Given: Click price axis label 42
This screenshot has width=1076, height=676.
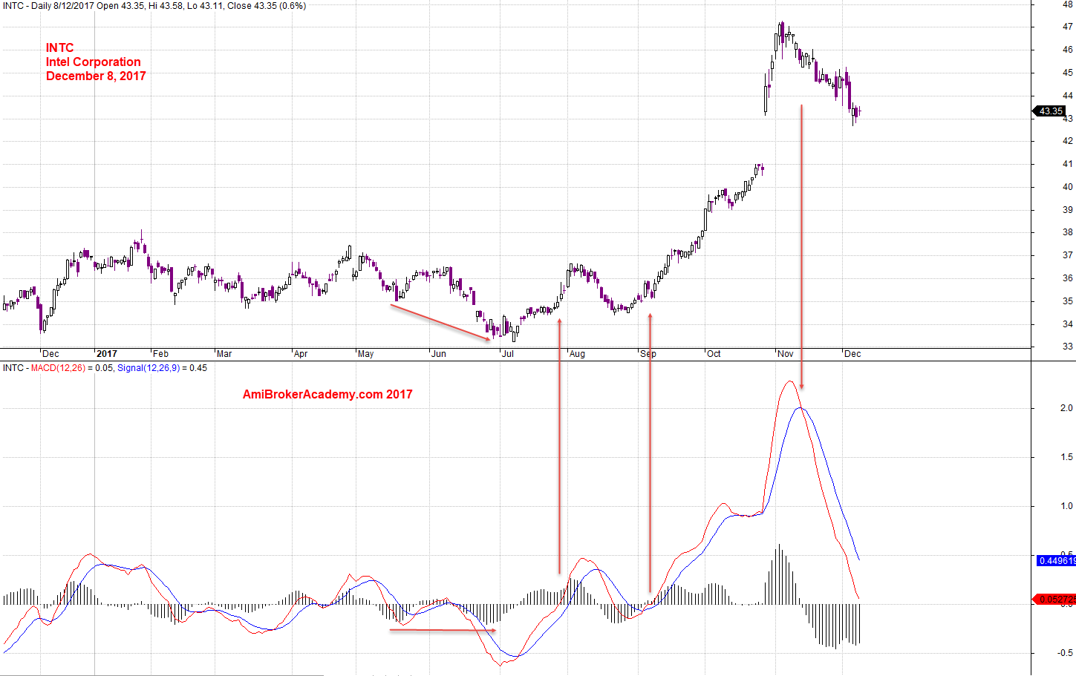Looking at the screenshot, I should (x=1068, y=141).
